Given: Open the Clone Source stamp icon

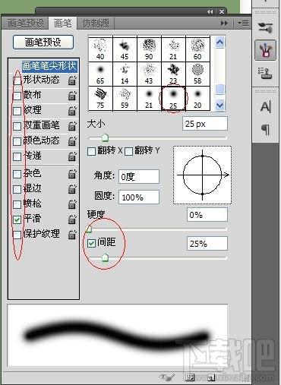Looking at the screenshot, I should coord(265,74).
